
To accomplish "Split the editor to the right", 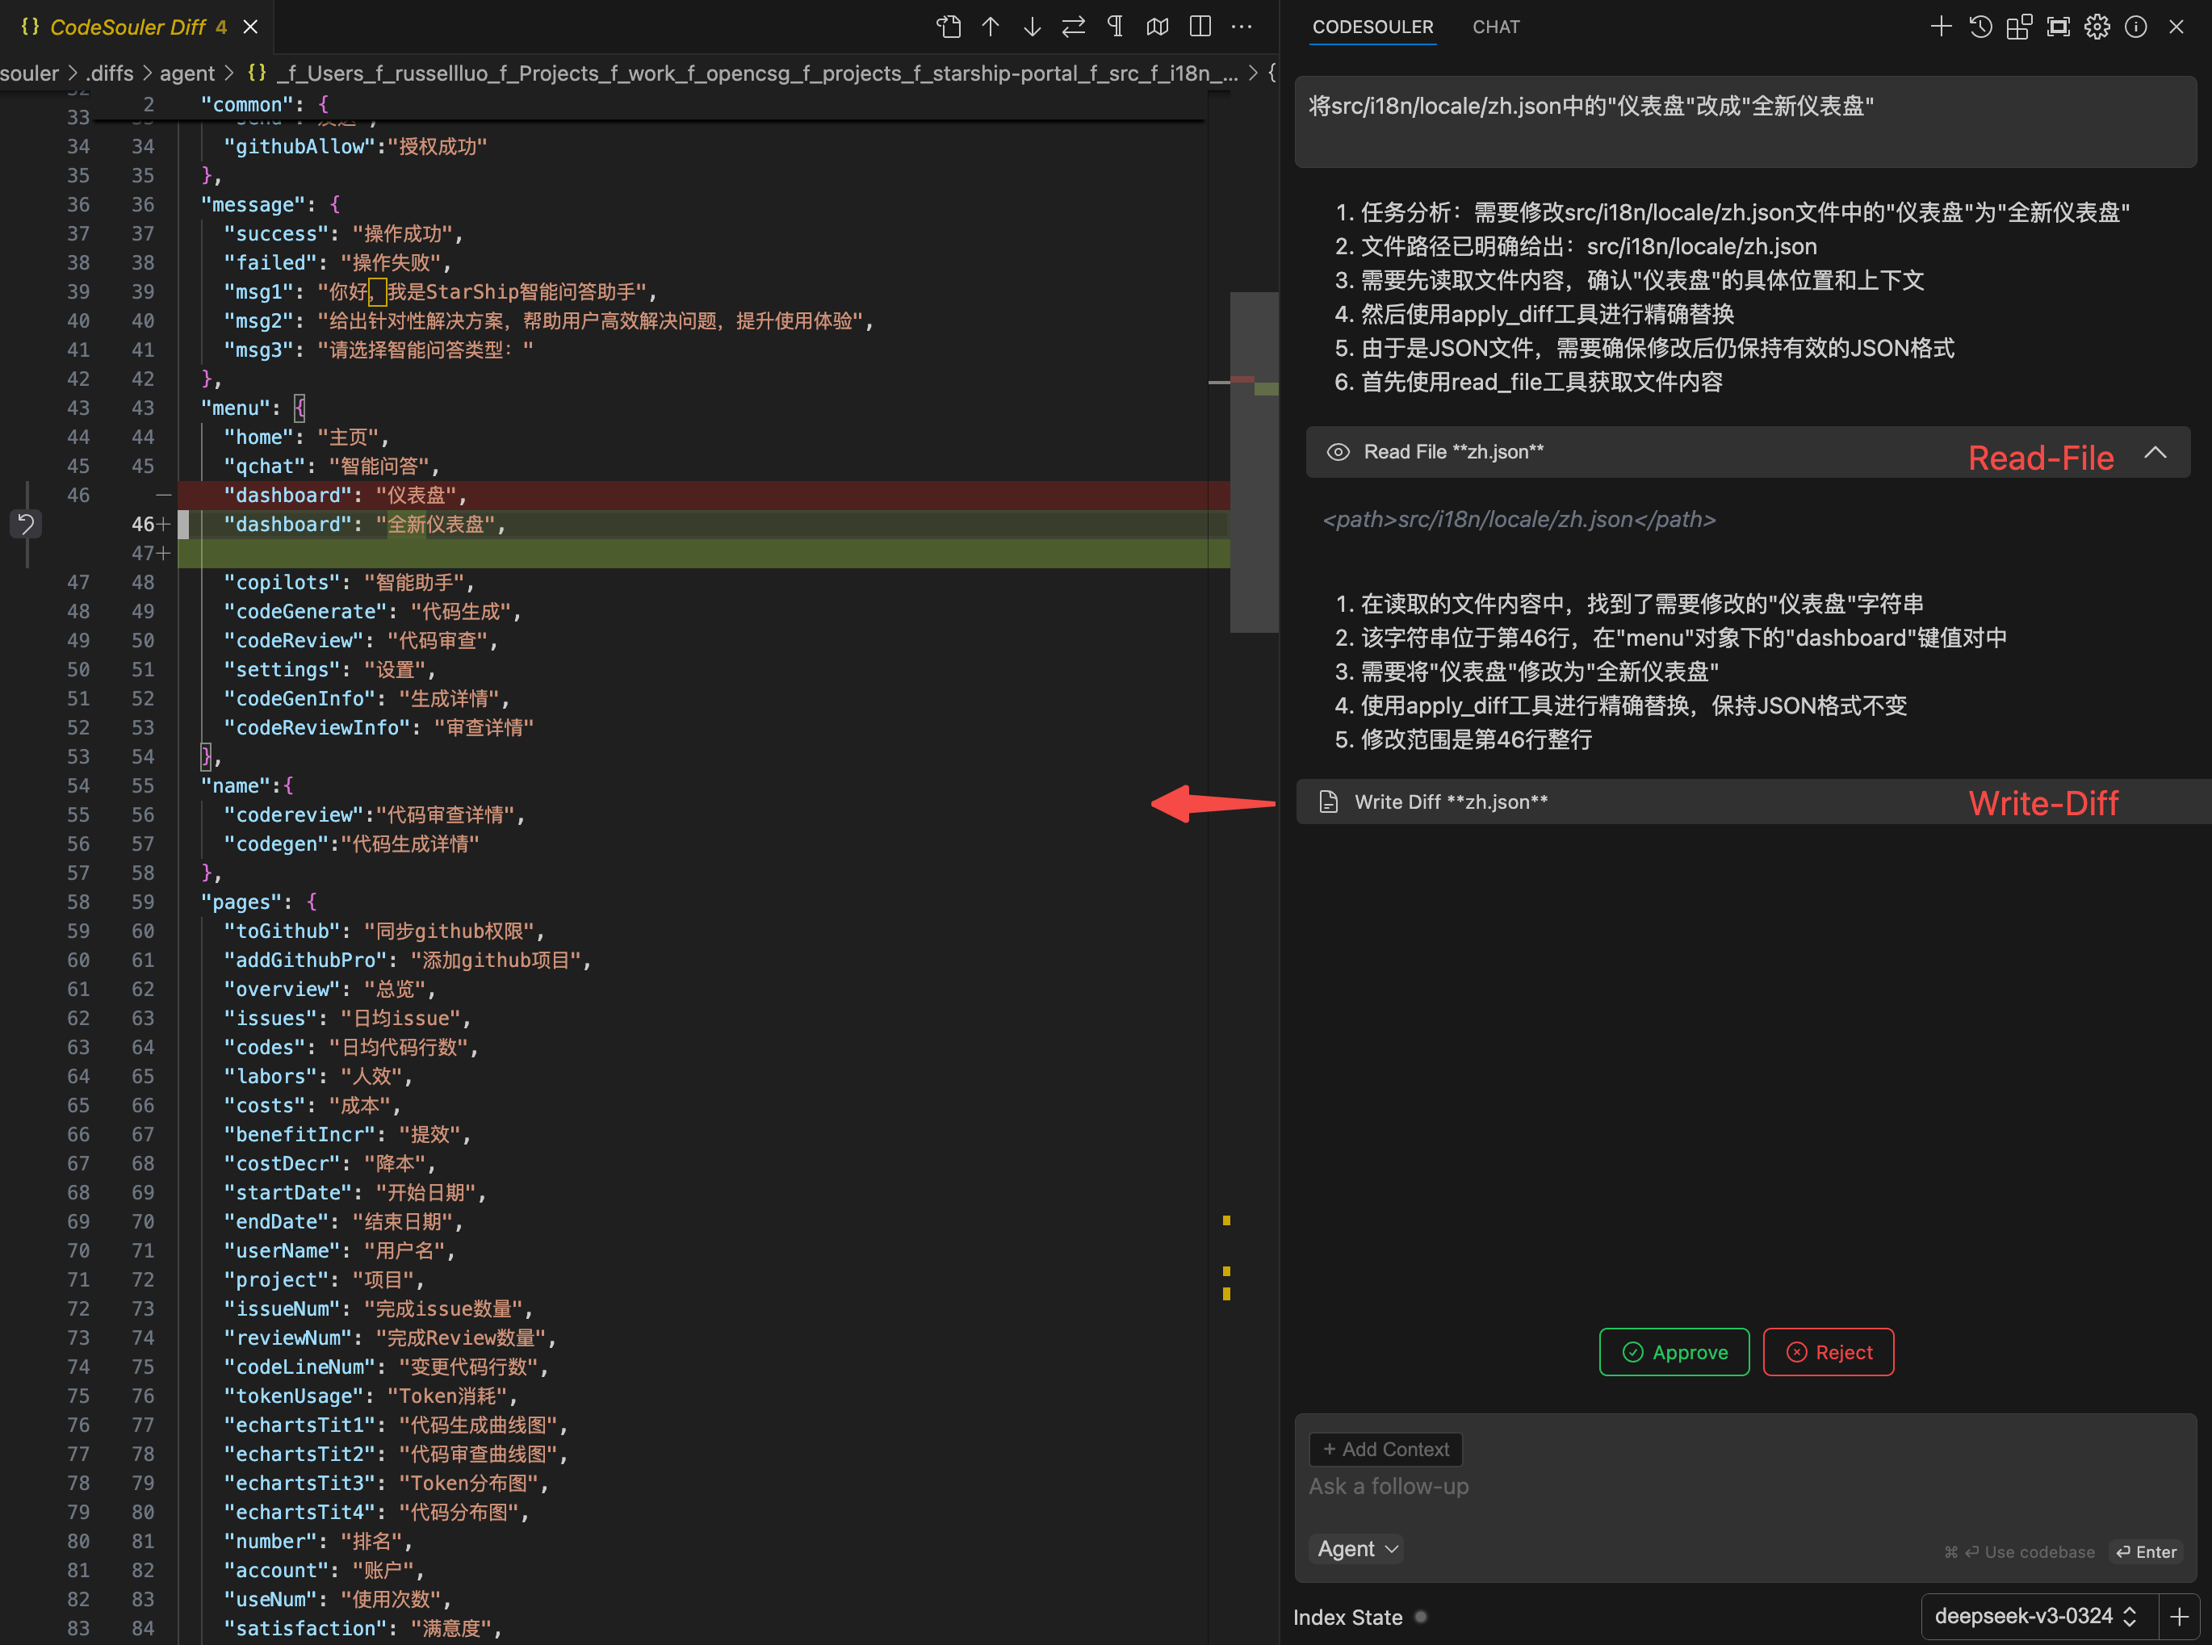I will [x=1200, y=27].
